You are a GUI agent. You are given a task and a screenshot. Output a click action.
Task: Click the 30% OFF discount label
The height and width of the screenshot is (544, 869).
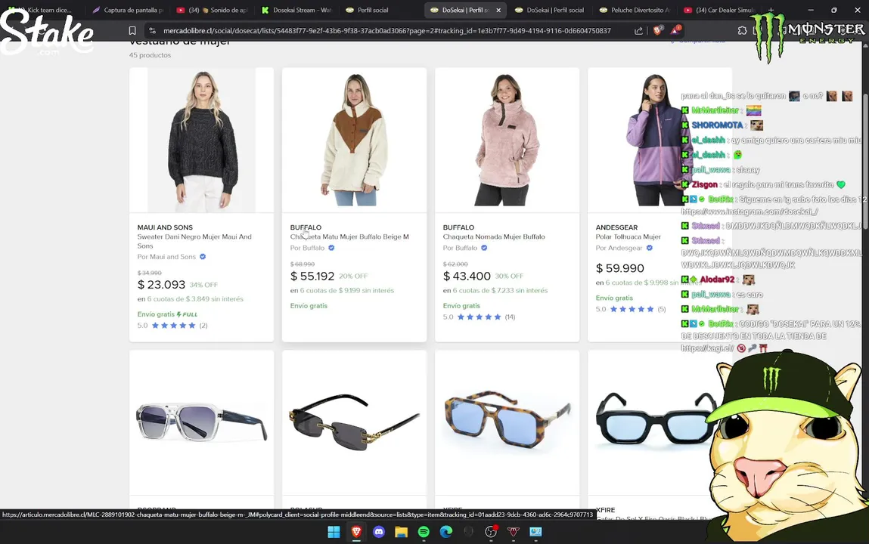[x=509, y=276]
